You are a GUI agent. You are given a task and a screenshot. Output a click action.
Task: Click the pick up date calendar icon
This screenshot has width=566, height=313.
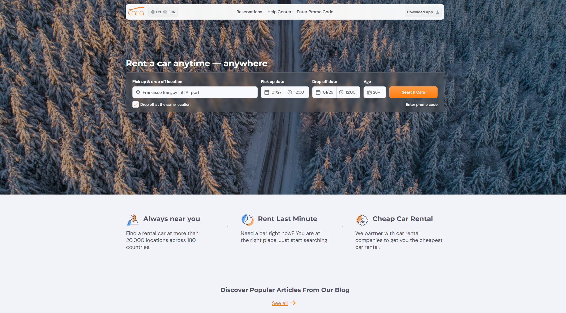267,92
